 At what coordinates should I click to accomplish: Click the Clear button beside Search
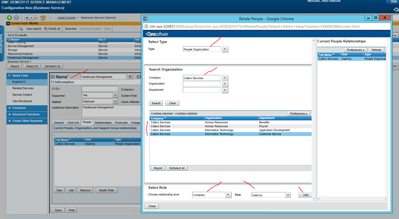[173, 103]
